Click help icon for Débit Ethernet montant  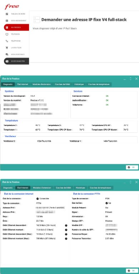(x=66, y=230)
